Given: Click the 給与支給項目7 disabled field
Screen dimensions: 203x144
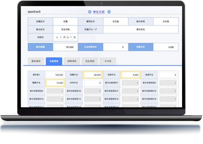Looking at the screenshot, I should [x=130, y=83].
